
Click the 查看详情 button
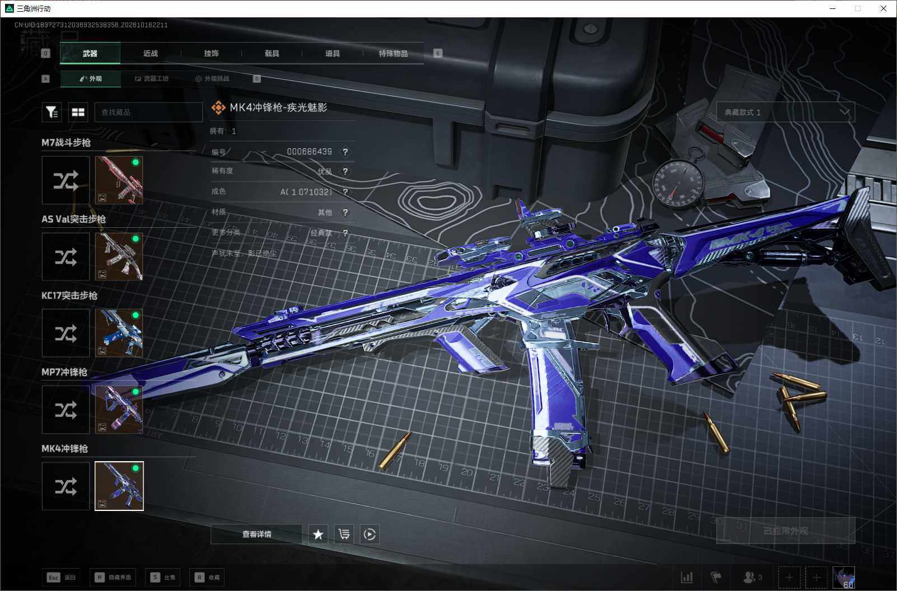point(256,534)
